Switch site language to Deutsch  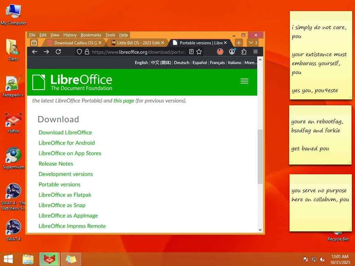pos(182,63)
